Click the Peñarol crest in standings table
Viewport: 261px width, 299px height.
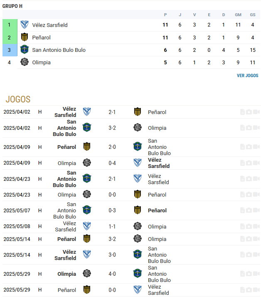click(x=25, y=37)
